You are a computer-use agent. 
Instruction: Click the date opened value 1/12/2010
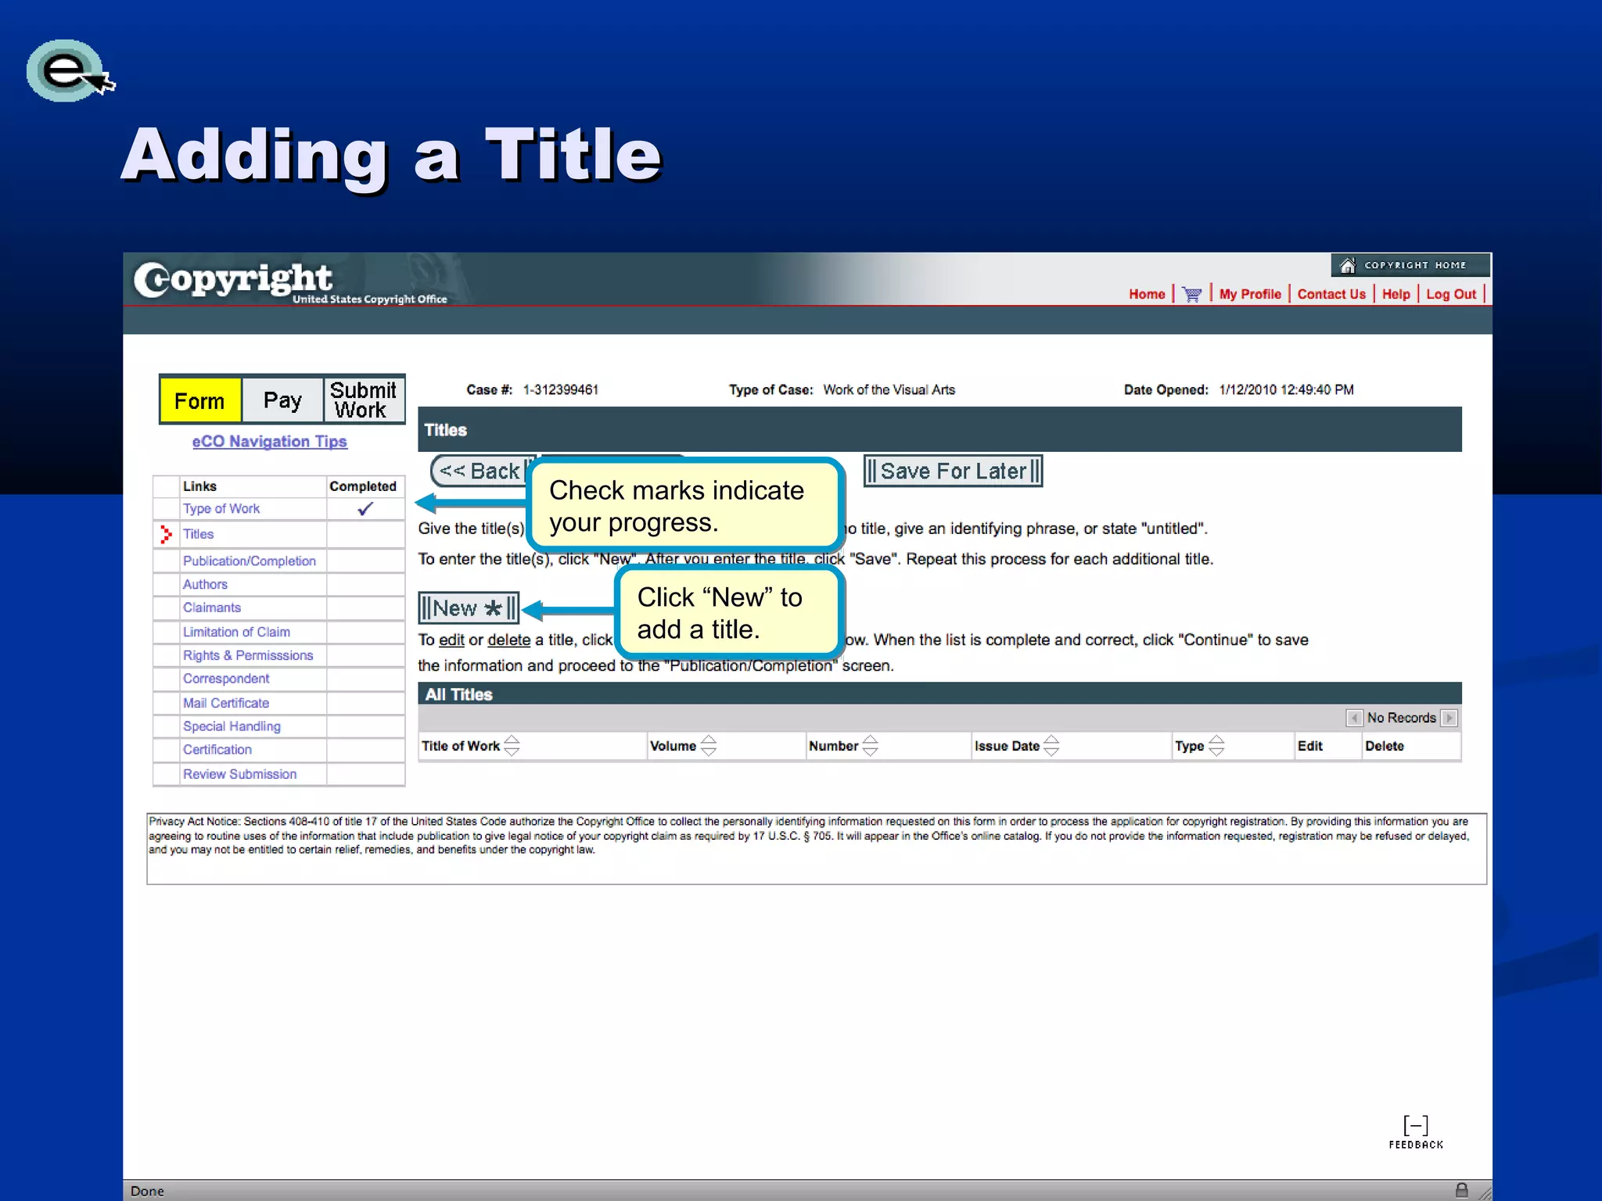tap(1287, 390)
